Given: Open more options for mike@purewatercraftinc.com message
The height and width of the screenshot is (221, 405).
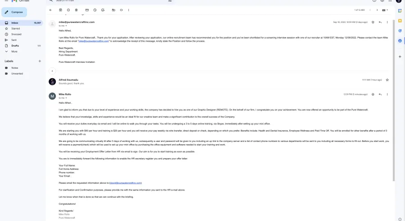Looking at the screenshot, I should point(387,22).
